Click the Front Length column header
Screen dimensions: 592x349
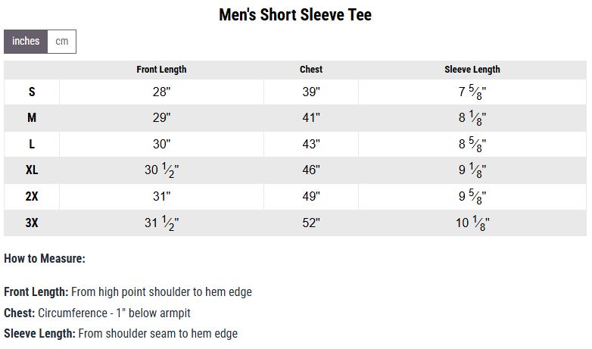click(161, 70)
